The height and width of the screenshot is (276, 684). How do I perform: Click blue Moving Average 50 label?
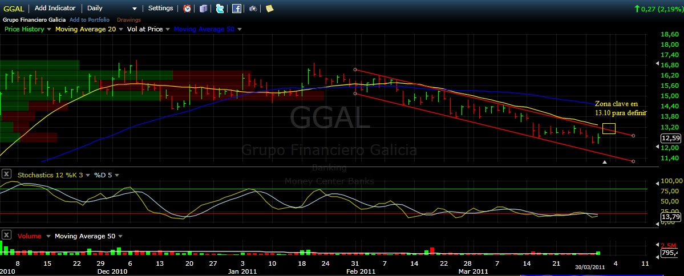click(204, 29)
